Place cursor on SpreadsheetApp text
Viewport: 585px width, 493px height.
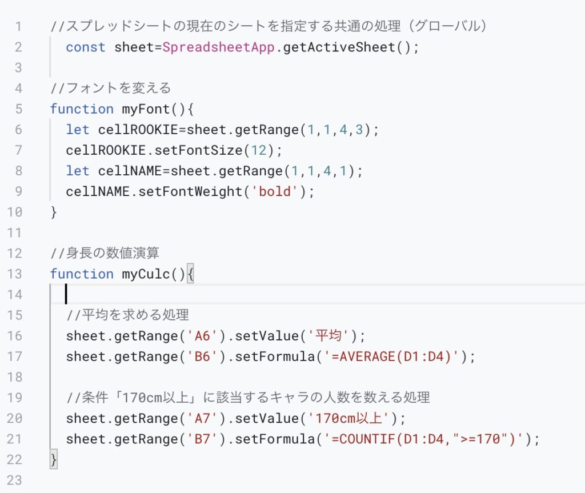tap(219, 47)
